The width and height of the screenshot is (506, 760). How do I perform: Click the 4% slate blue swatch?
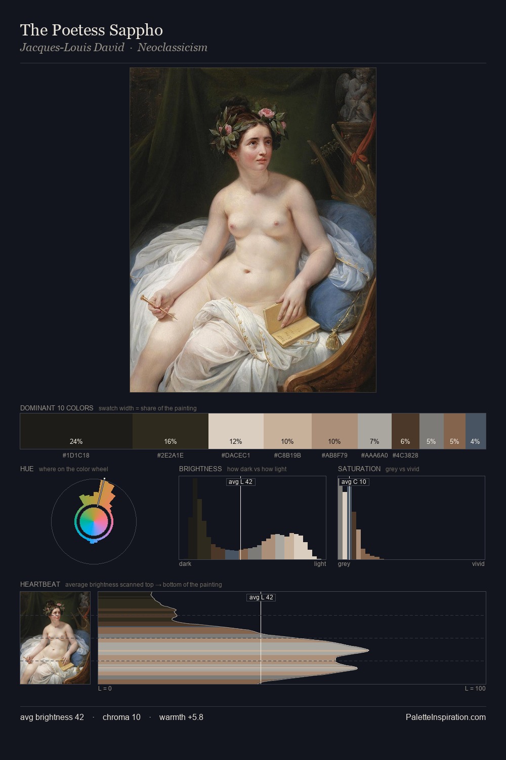(x=476, y=431)
